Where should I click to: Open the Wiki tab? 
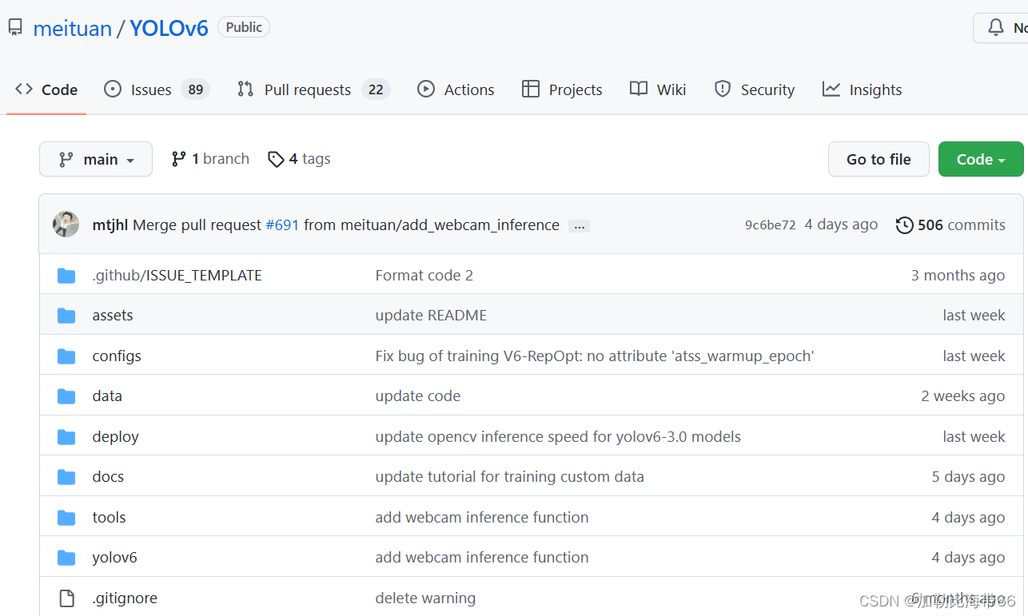pyautogui.click(x=658, y=89)
